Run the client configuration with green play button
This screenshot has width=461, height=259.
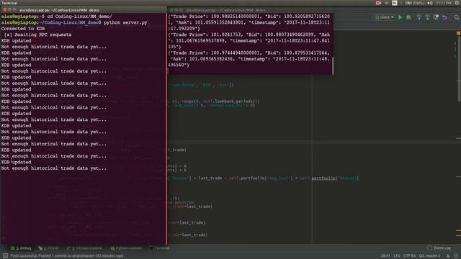400,17
